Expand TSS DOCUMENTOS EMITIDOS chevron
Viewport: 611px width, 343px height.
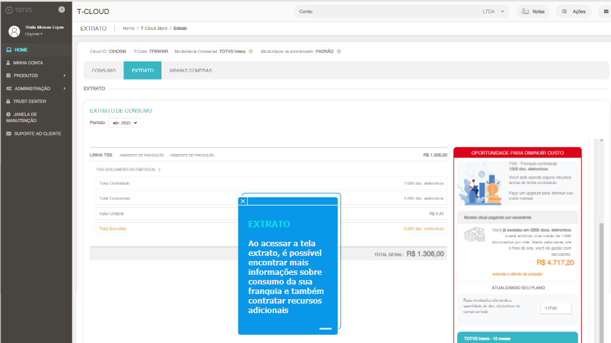160,169
